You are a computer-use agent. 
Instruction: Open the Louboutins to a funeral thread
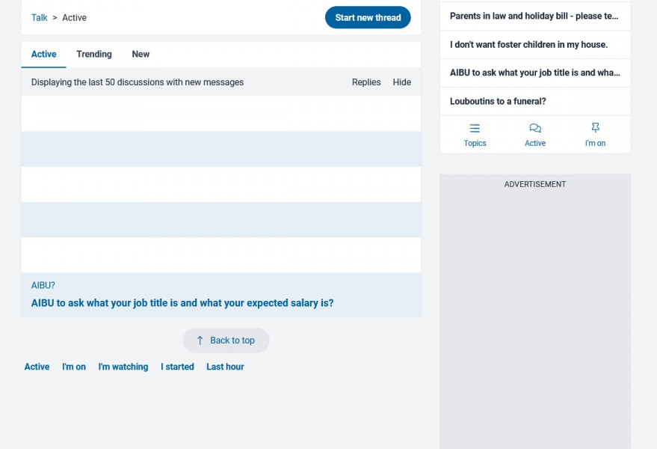(498, 102)
